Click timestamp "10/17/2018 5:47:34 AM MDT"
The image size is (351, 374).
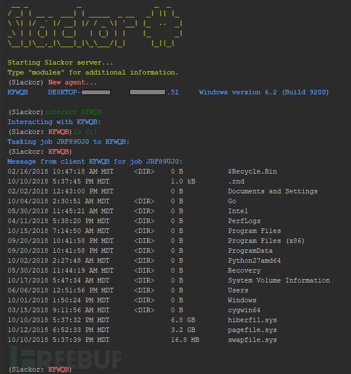click(58, 281)
